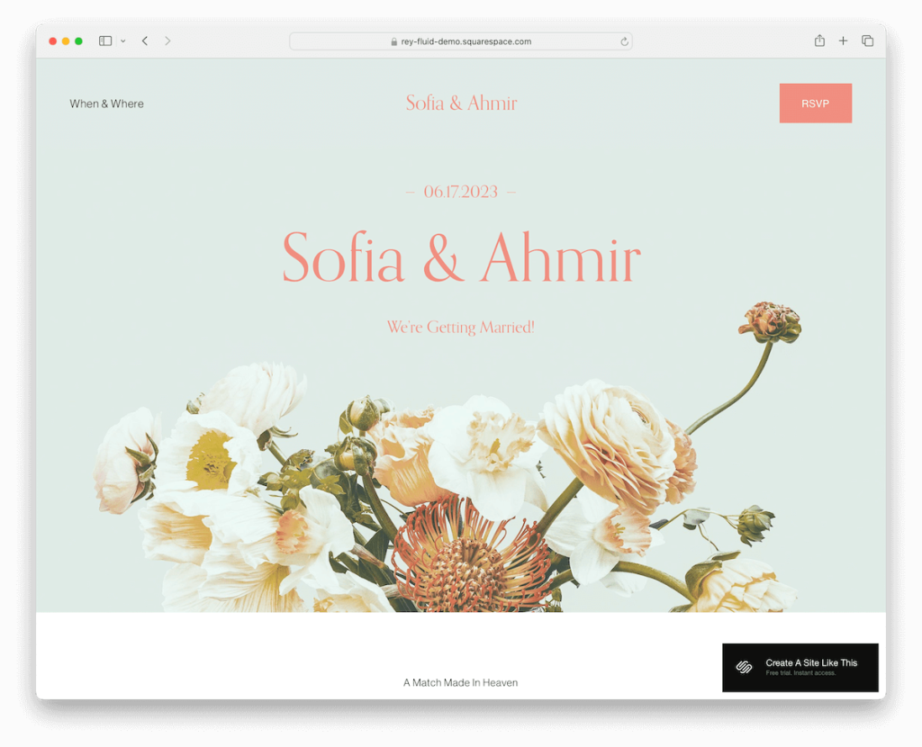Image resolution: width=922 pixels, height=747 pixels.
Task: Show tab overview icon
Action: pos(867,40)
